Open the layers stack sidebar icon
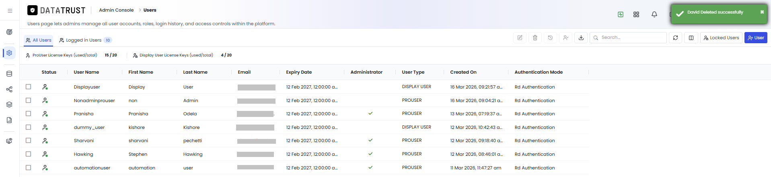The height and width of the screenshot is (177, 771). coord(9,105)
